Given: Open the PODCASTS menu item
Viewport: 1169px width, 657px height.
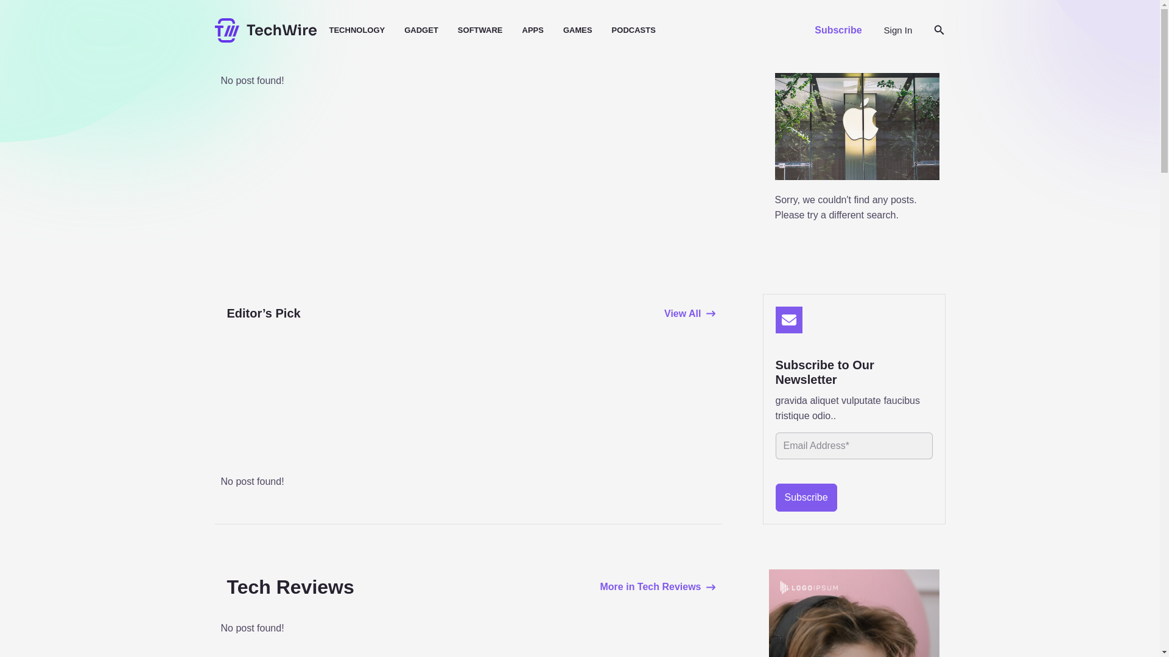Looking at the screenshot, I should pyautogui.click(x=633, y=30).
